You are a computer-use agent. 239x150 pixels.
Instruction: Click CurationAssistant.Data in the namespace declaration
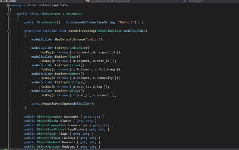pos(48,5)
